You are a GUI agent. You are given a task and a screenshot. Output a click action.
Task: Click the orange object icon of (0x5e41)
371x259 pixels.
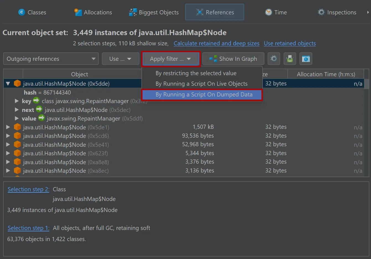coord(17,144)
